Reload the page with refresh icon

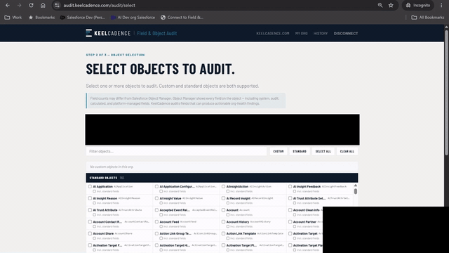coord(31,5)
